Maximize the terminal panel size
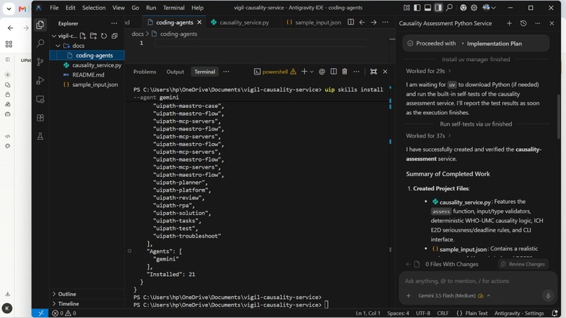Viewport: 566px width, 318px height. coord(374,72)
